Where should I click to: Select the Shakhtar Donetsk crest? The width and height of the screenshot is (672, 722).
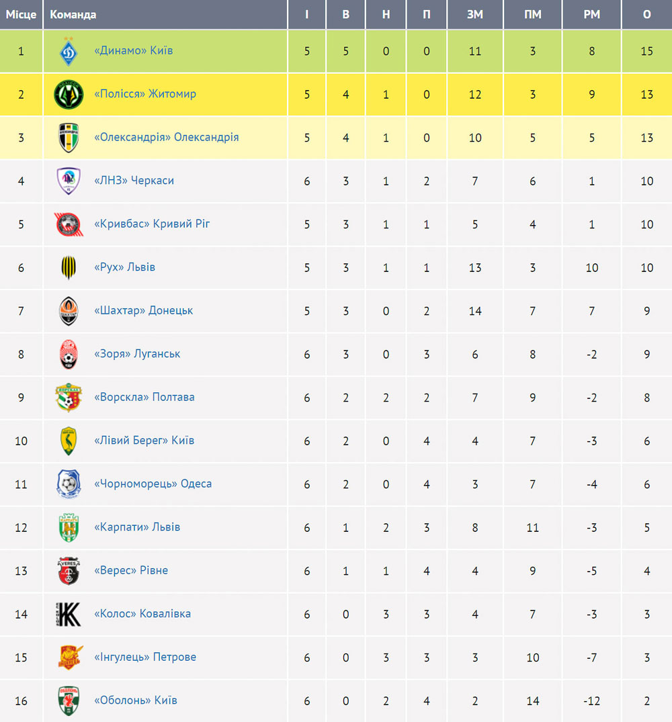[x=69, y=311]
